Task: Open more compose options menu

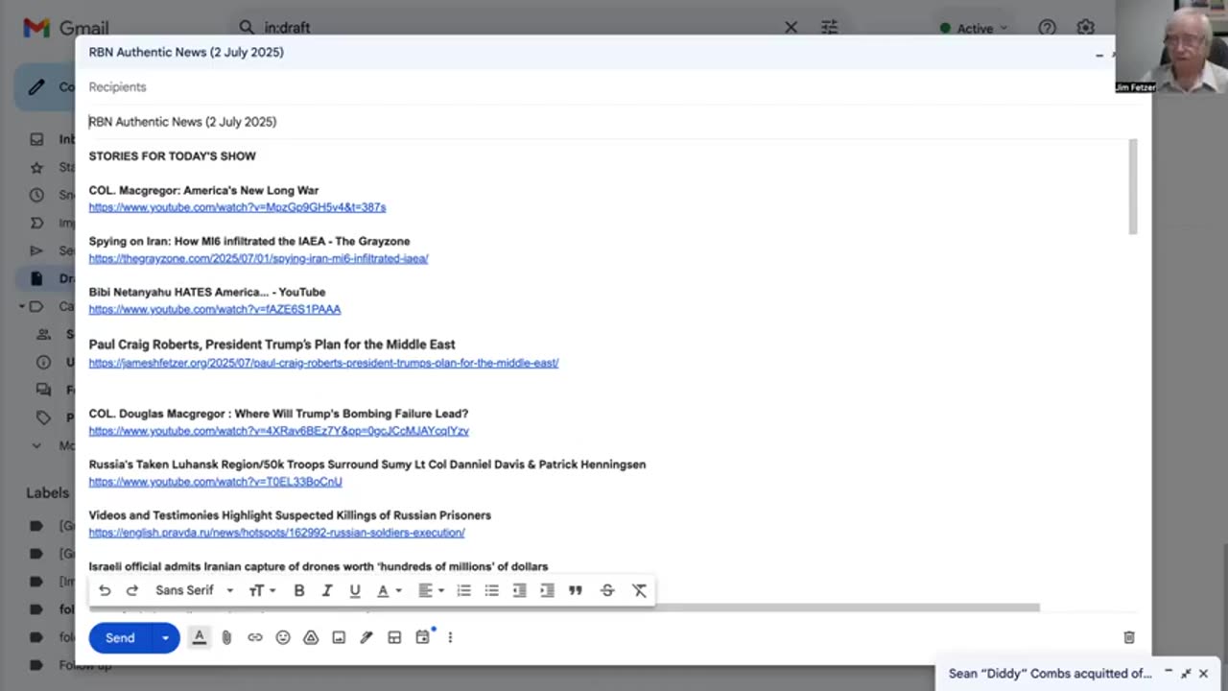Action: pos(450,637)
